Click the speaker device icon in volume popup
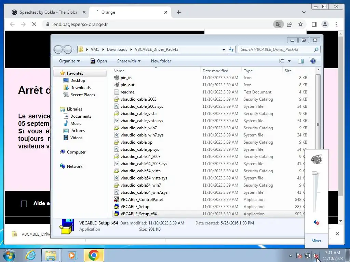This screenshot has width=350, height=262. (316, 159)
